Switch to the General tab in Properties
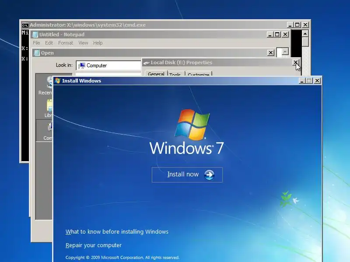The width and height of the screenshot is (350, 262). [x=156, y=73]
